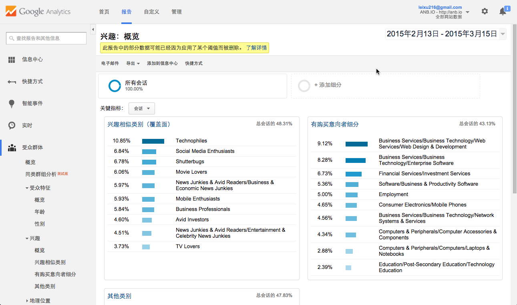This screenshot has width=517, height=305.
Task: Open the date range dropdown
Action: [x=446, y=34]
